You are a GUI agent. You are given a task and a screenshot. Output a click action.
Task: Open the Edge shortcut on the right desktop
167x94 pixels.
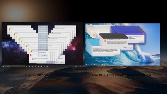pyautogui.click(x=87, y=36)
